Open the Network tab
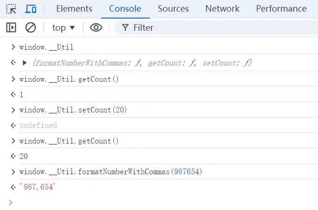The width and height of the screenshot is (318, 210). (222, 9)
